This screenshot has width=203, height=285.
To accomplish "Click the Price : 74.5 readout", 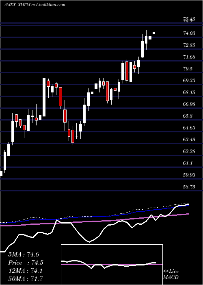I will click(26, 263).
